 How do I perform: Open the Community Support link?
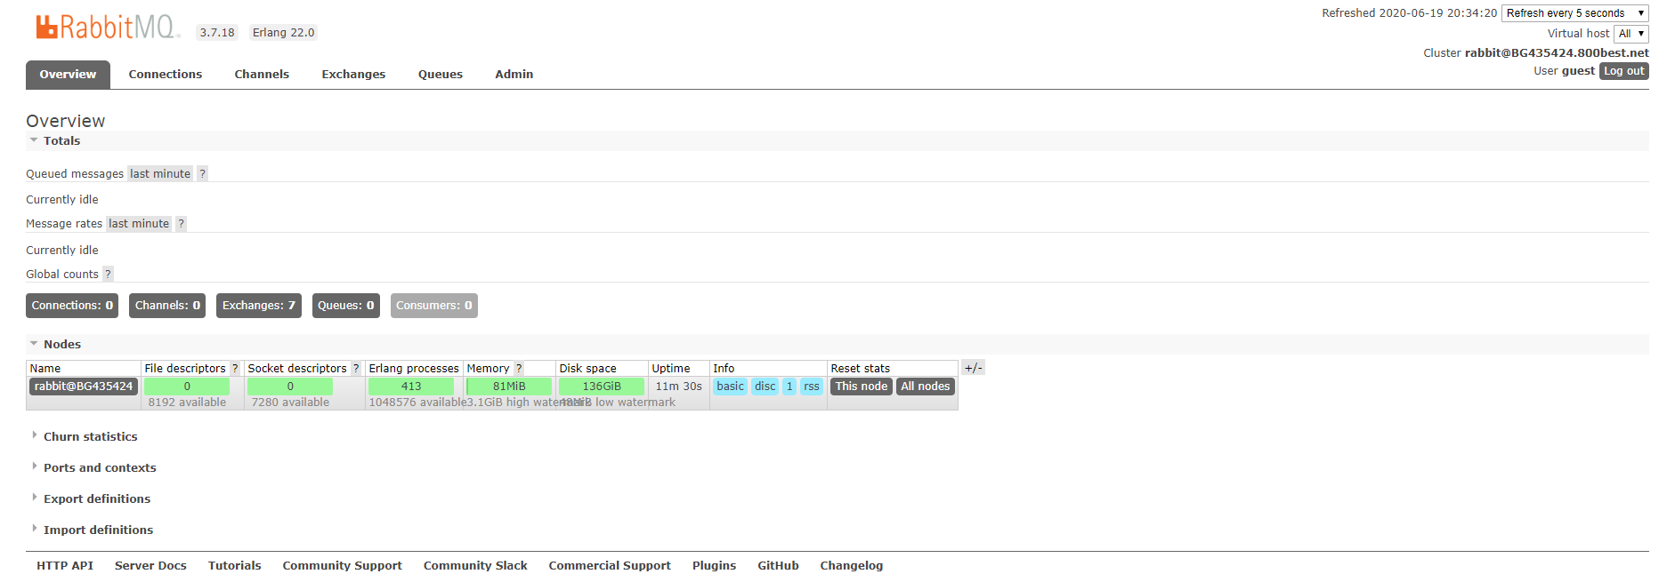343,565
